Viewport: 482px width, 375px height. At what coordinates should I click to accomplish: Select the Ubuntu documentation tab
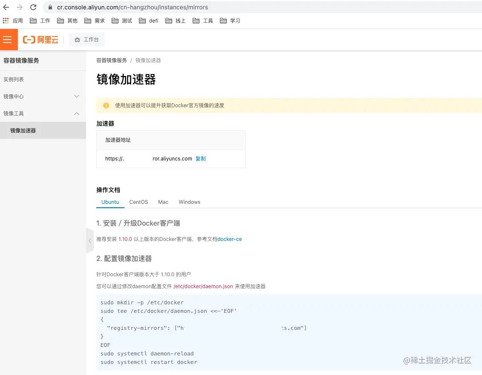pos(110,202)
